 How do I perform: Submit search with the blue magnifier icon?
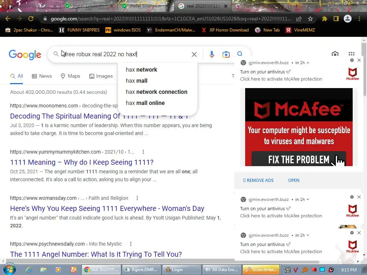pyautogui.click(x=240, y=54)
